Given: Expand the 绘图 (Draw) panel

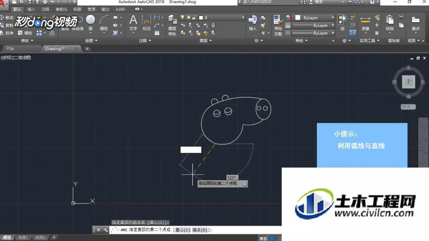Looking at the screenshot, I should [x=91, y=40].
